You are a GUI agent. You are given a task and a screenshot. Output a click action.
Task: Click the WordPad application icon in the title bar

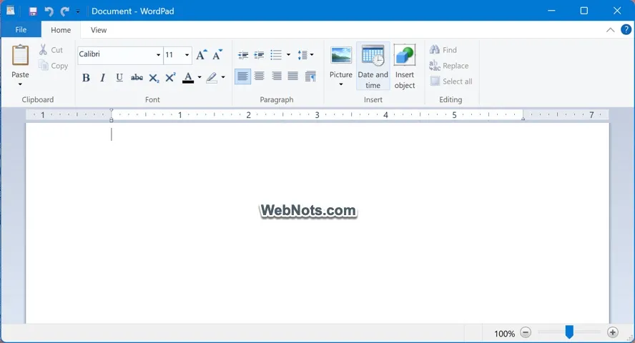coord(11,11)
